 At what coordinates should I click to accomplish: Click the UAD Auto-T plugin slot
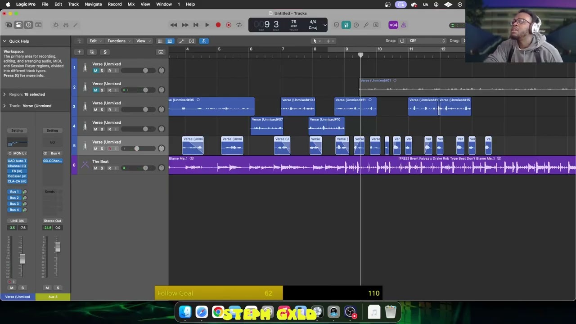(x=17, y=161)
